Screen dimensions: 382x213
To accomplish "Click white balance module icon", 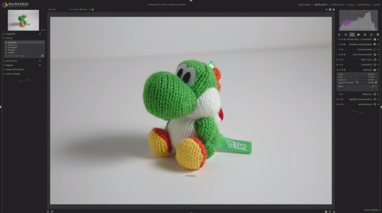I will tap(375, 104).
